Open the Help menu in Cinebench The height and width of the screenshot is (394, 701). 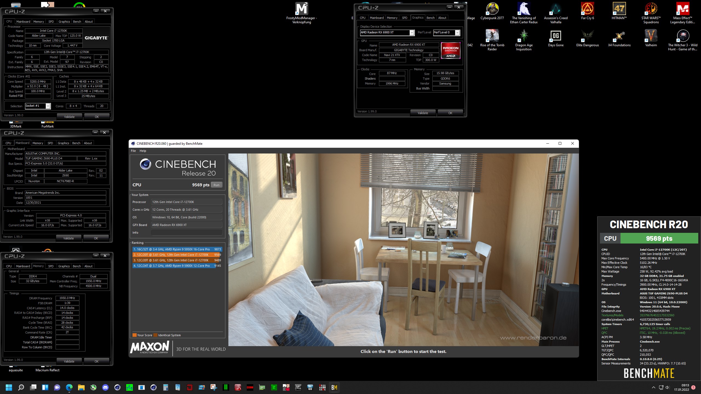[143, 151]
